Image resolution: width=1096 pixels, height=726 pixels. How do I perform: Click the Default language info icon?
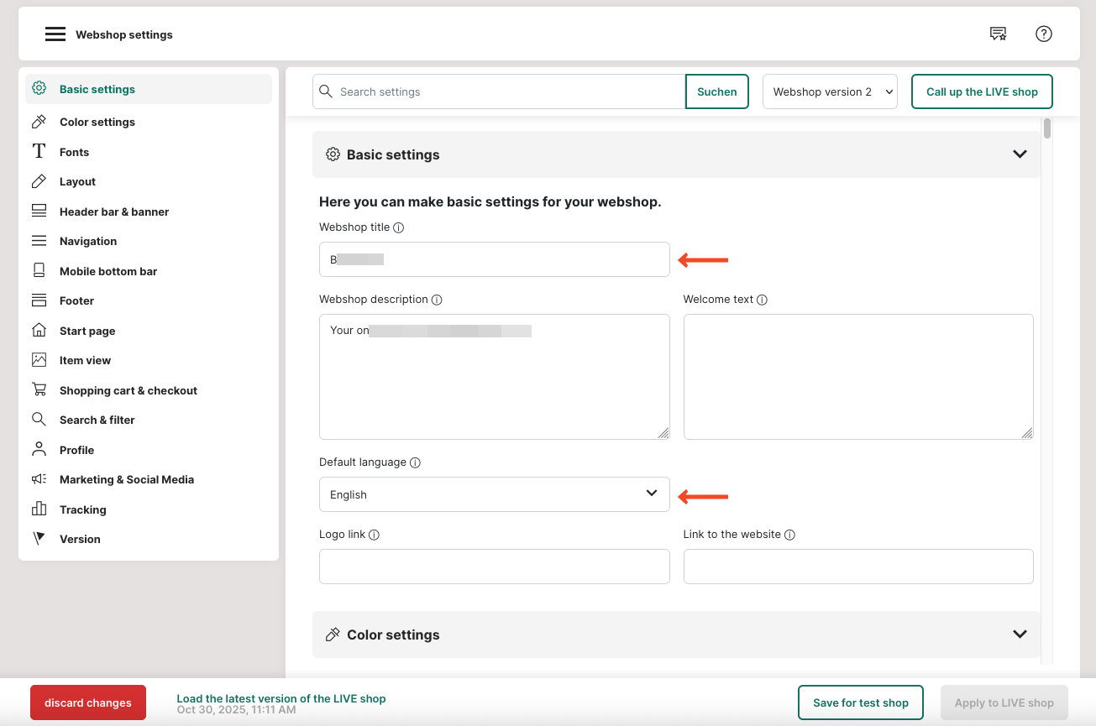tap(415, 462)
